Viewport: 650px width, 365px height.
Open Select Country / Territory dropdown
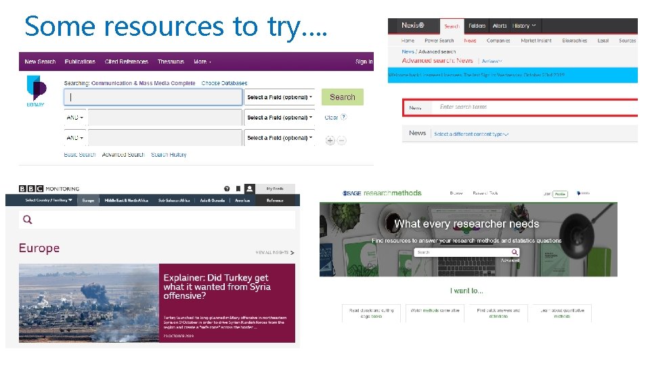49,200
